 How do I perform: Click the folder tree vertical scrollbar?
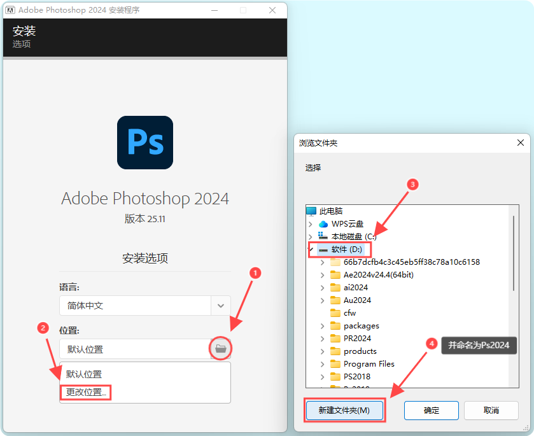(x=514, y=253)
